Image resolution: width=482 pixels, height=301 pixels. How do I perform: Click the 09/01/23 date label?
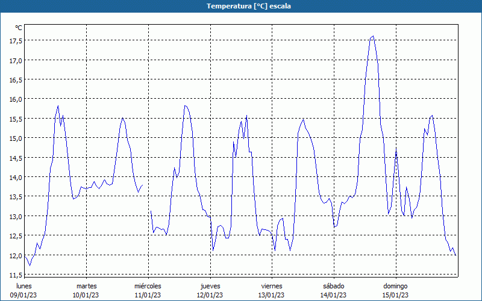pyautogui.click(x=23, y=295)
